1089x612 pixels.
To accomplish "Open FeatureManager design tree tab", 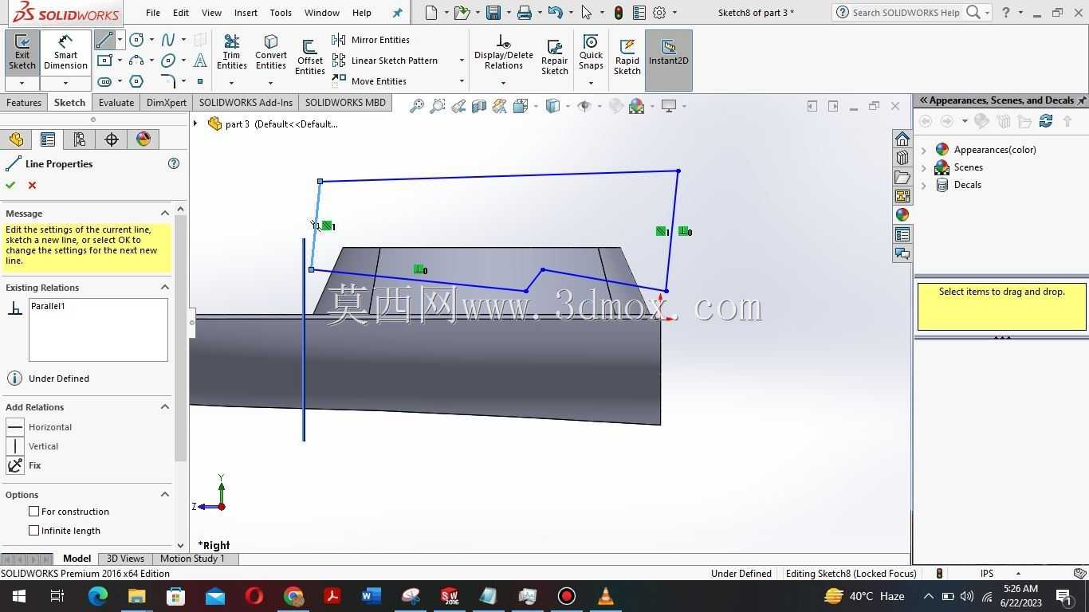I will tap(16, 139).
